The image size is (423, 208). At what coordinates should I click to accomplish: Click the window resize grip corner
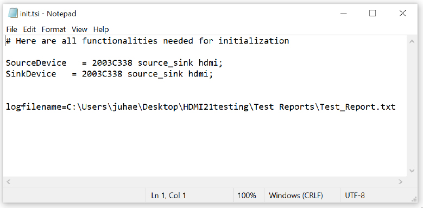[x=414, y=199]
